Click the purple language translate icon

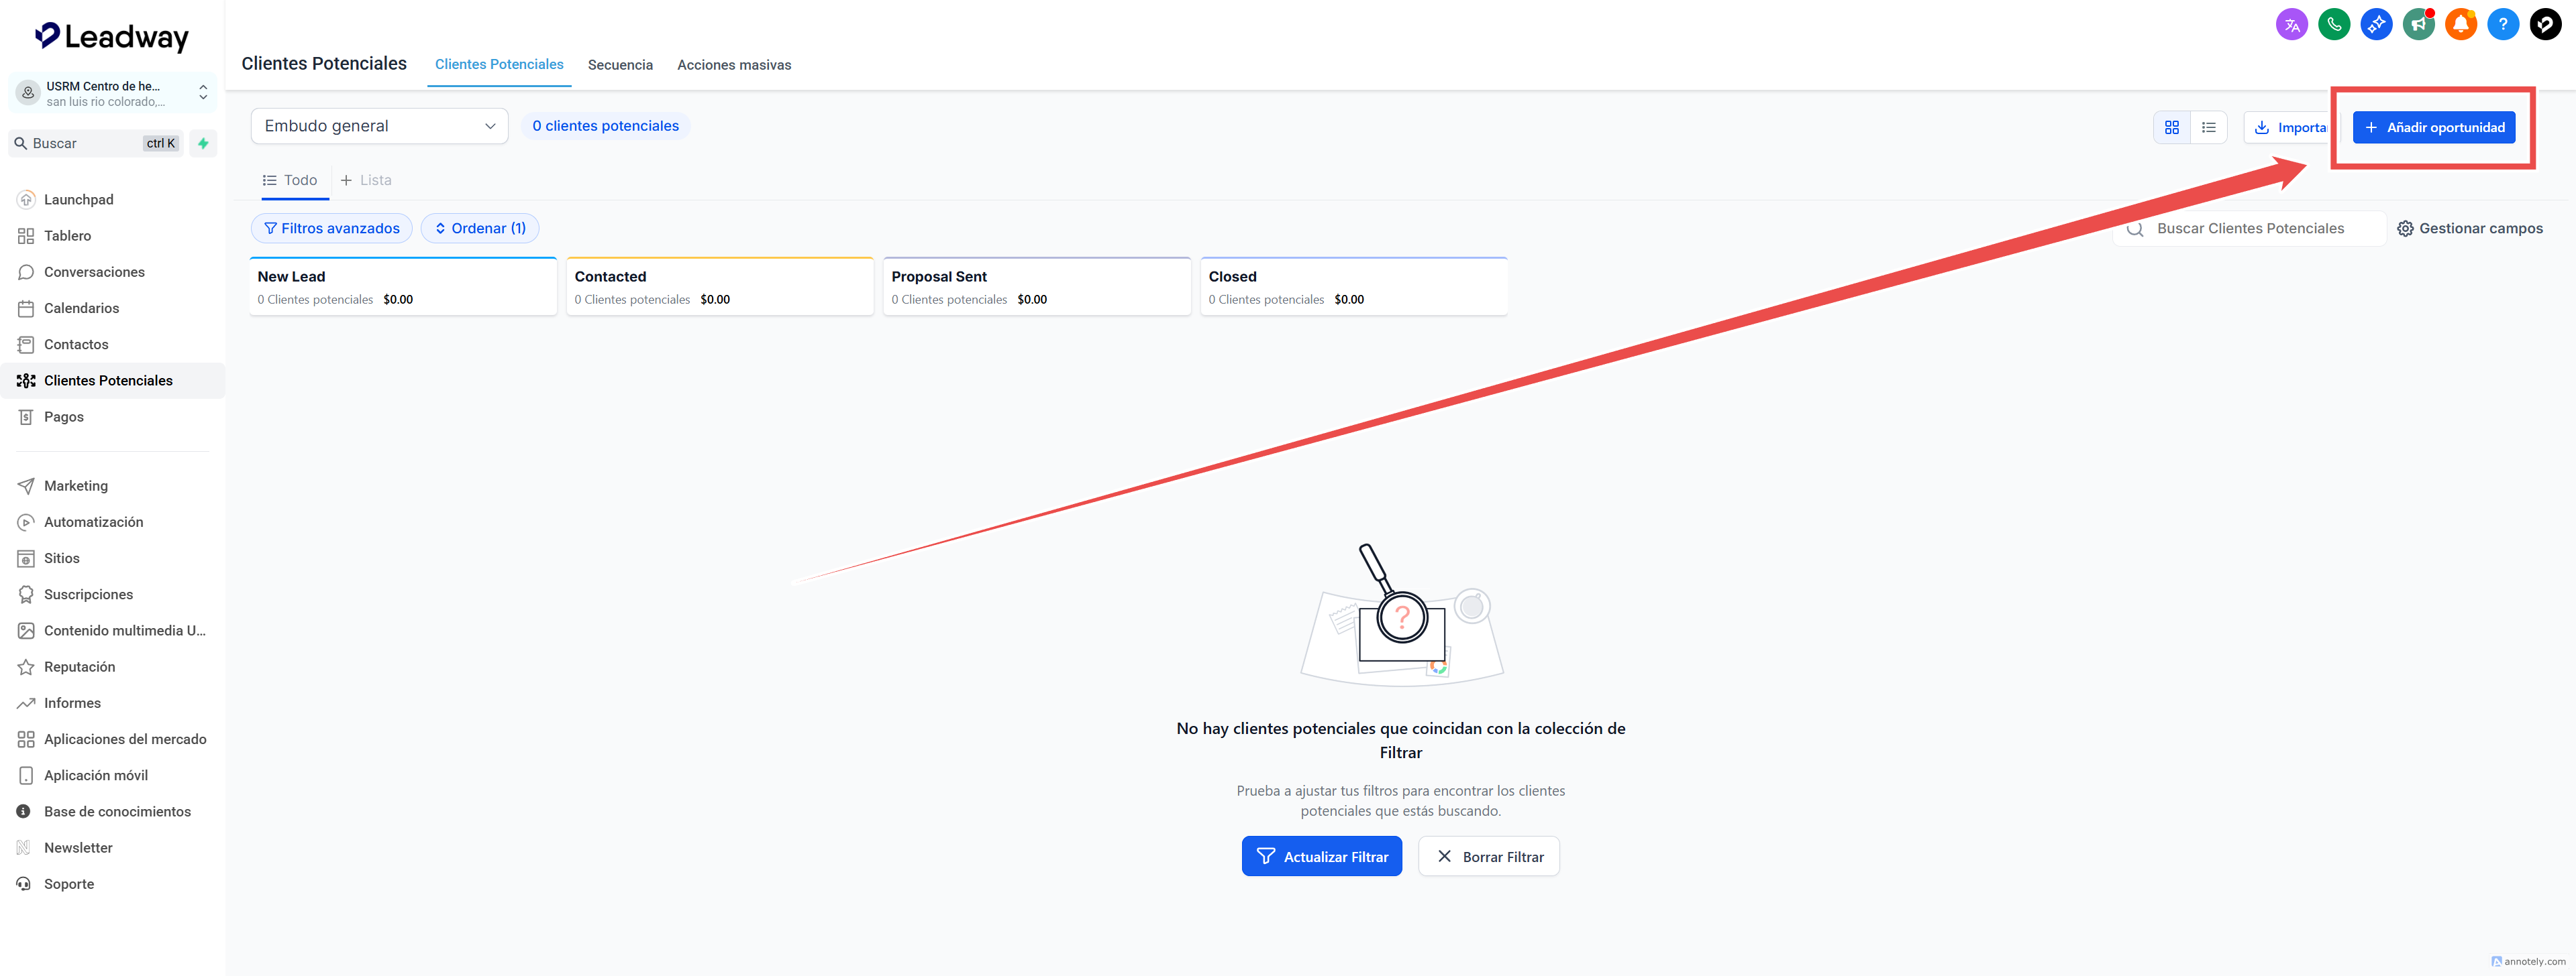point(2291,24)
